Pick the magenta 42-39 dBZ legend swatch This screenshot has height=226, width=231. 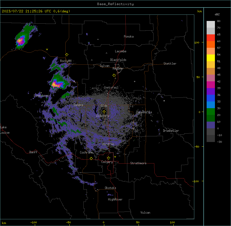[x=211, y=85]
